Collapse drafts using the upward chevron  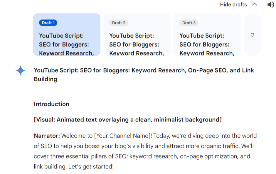pyautogui.click(x=254, y=4)
